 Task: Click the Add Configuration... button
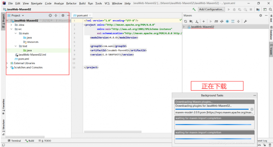pyautogui.click(x=211, y=9)
